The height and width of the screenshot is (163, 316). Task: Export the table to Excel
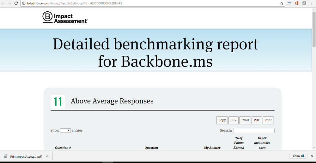(x=245, y=120)
